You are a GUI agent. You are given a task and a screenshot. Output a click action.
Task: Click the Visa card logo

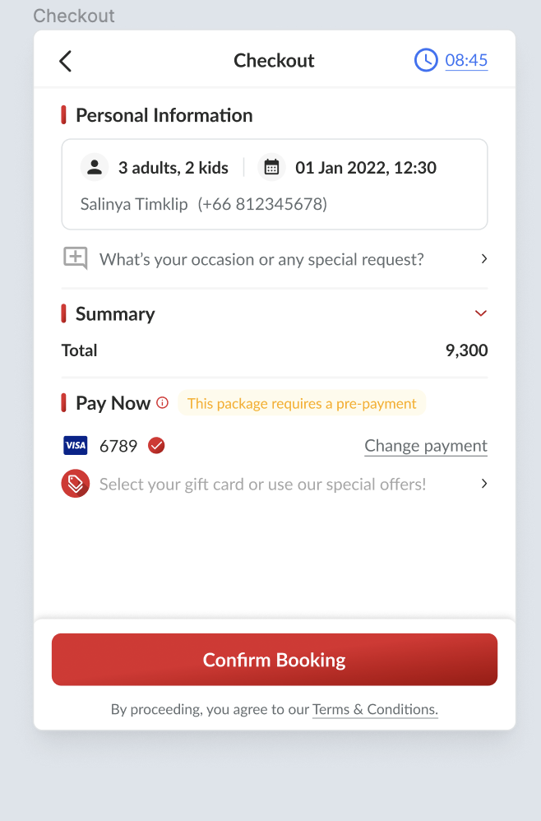coord(76,446)
